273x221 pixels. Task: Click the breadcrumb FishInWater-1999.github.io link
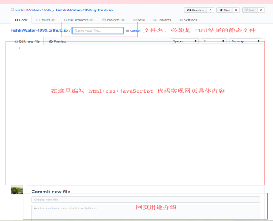point(39,30)
